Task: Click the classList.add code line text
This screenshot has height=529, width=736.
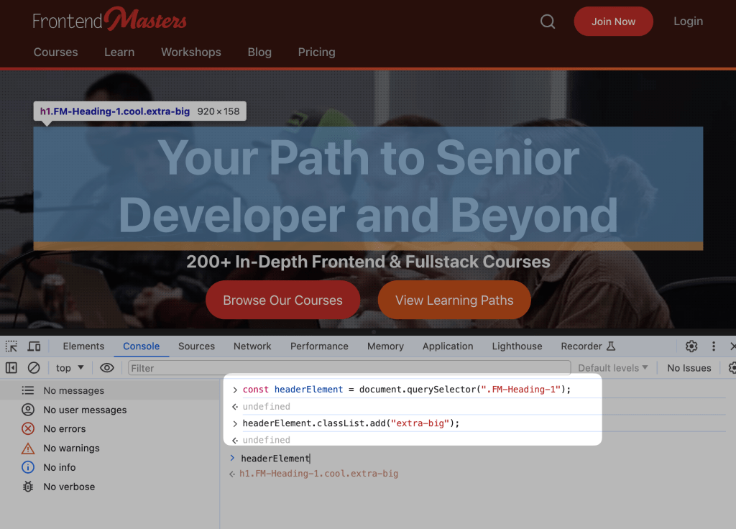Action: coord(351,423)
